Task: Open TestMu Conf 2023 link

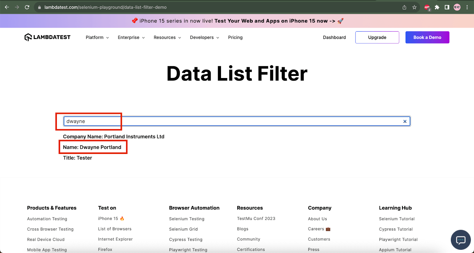Action: click(x=256, y=219)
